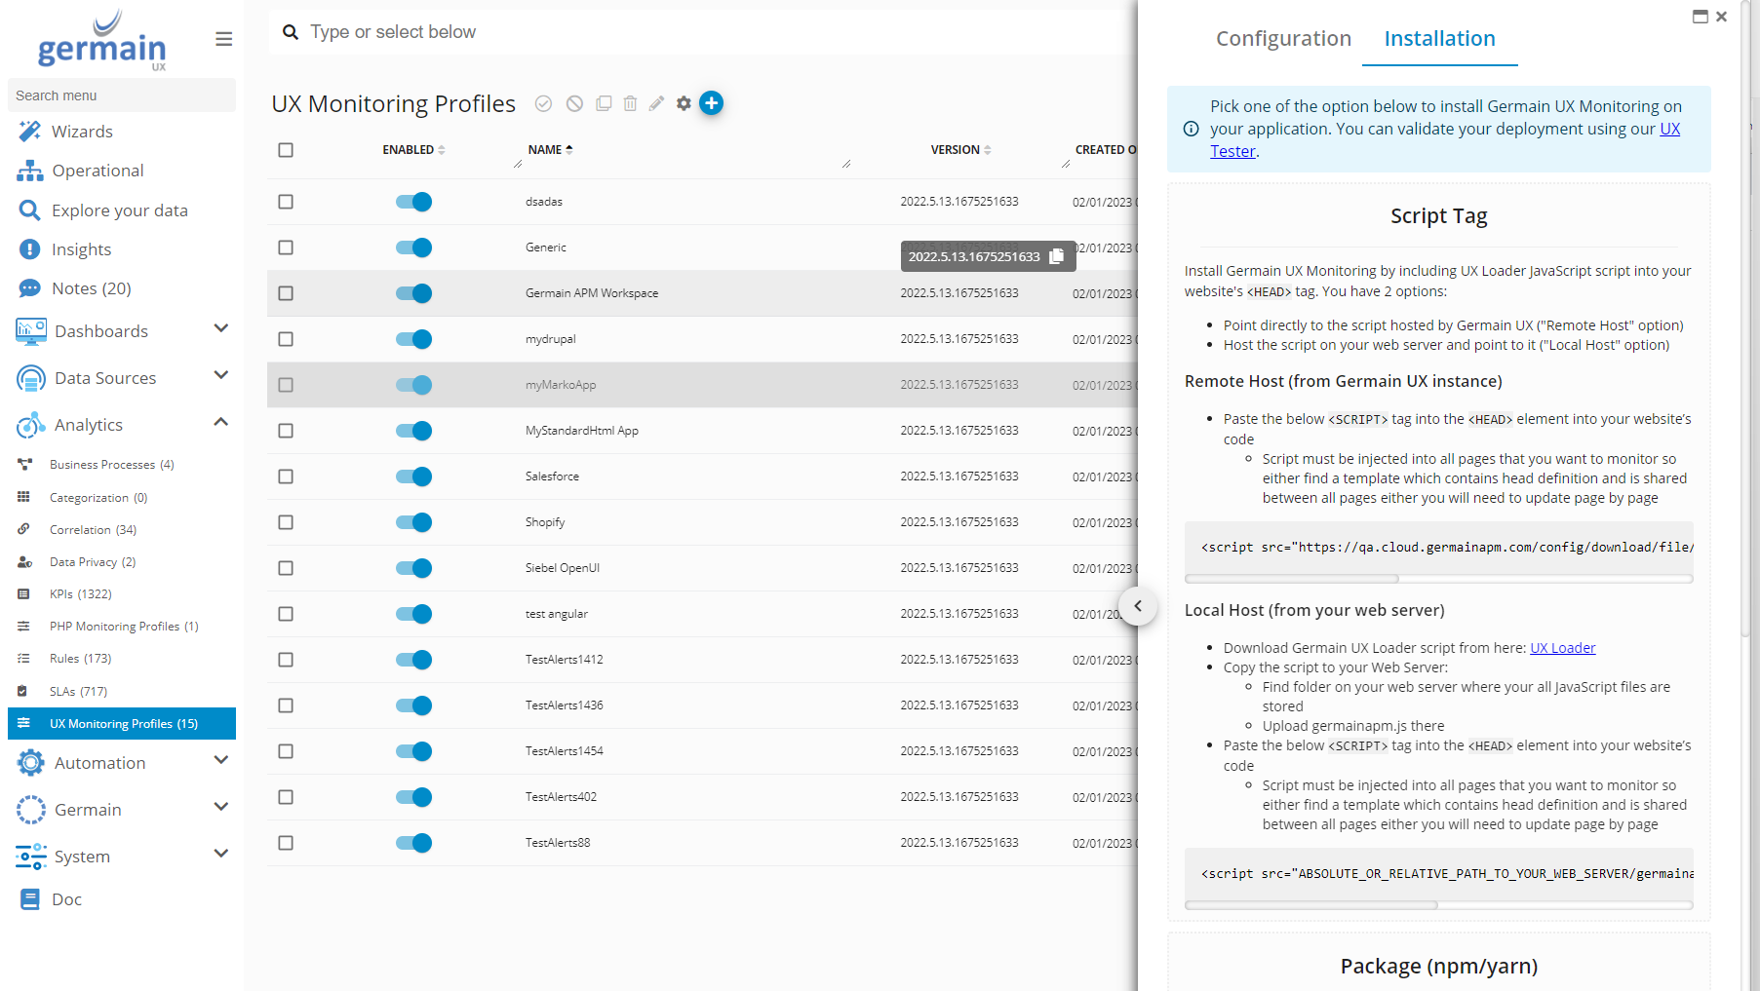Check the Shopify row checkbox
The width and height of the screenshot is (1760, 991).
[286, 522]
